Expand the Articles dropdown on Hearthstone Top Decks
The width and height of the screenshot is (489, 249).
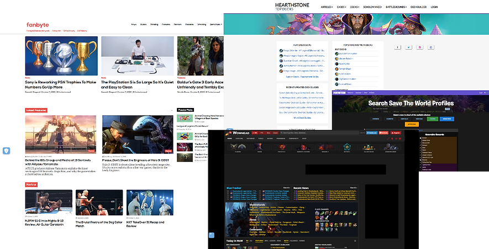point(327,7)
